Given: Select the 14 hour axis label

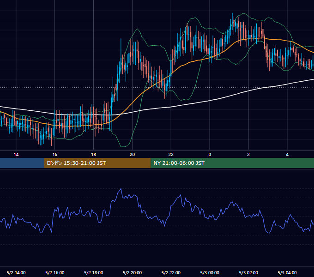Looking at the screenshot, I should [16, 155].
